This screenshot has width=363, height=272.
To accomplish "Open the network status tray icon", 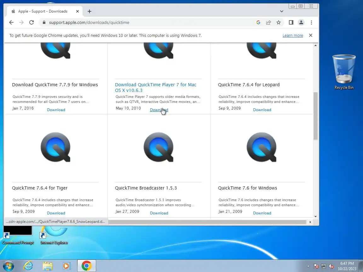I will coord(324,266).
